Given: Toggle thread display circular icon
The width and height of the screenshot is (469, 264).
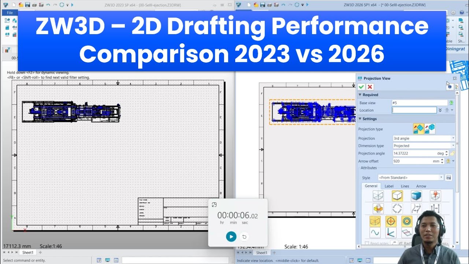Looking at the screenshot, I should coord(407,221).
